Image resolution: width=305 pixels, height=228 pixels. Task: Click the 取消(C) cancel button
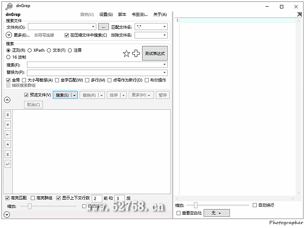(34, 105)
